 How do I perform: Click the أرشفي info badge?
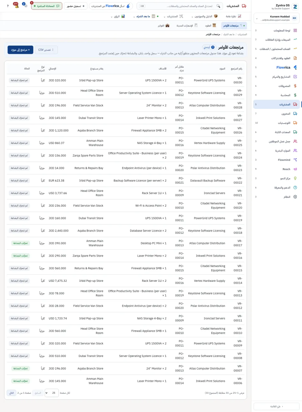[209, 47]
